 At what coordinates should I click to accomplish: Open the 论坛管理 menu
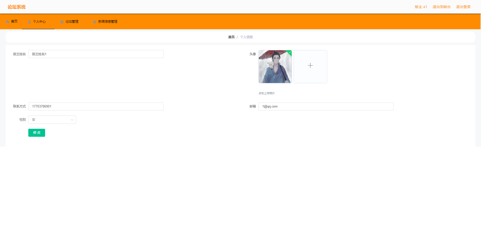coord(71,21)
